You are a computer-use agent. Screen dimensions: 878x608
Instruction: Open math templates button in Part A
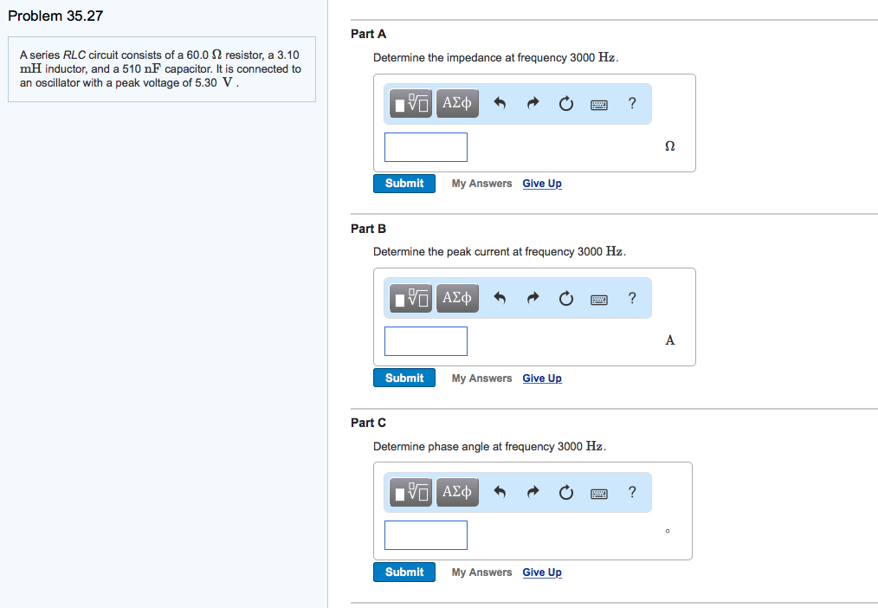click(410, 104)
